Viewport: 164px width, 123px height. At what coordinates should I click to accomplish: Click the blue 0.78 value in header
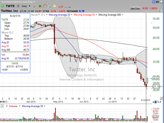[x=82, y=11]
